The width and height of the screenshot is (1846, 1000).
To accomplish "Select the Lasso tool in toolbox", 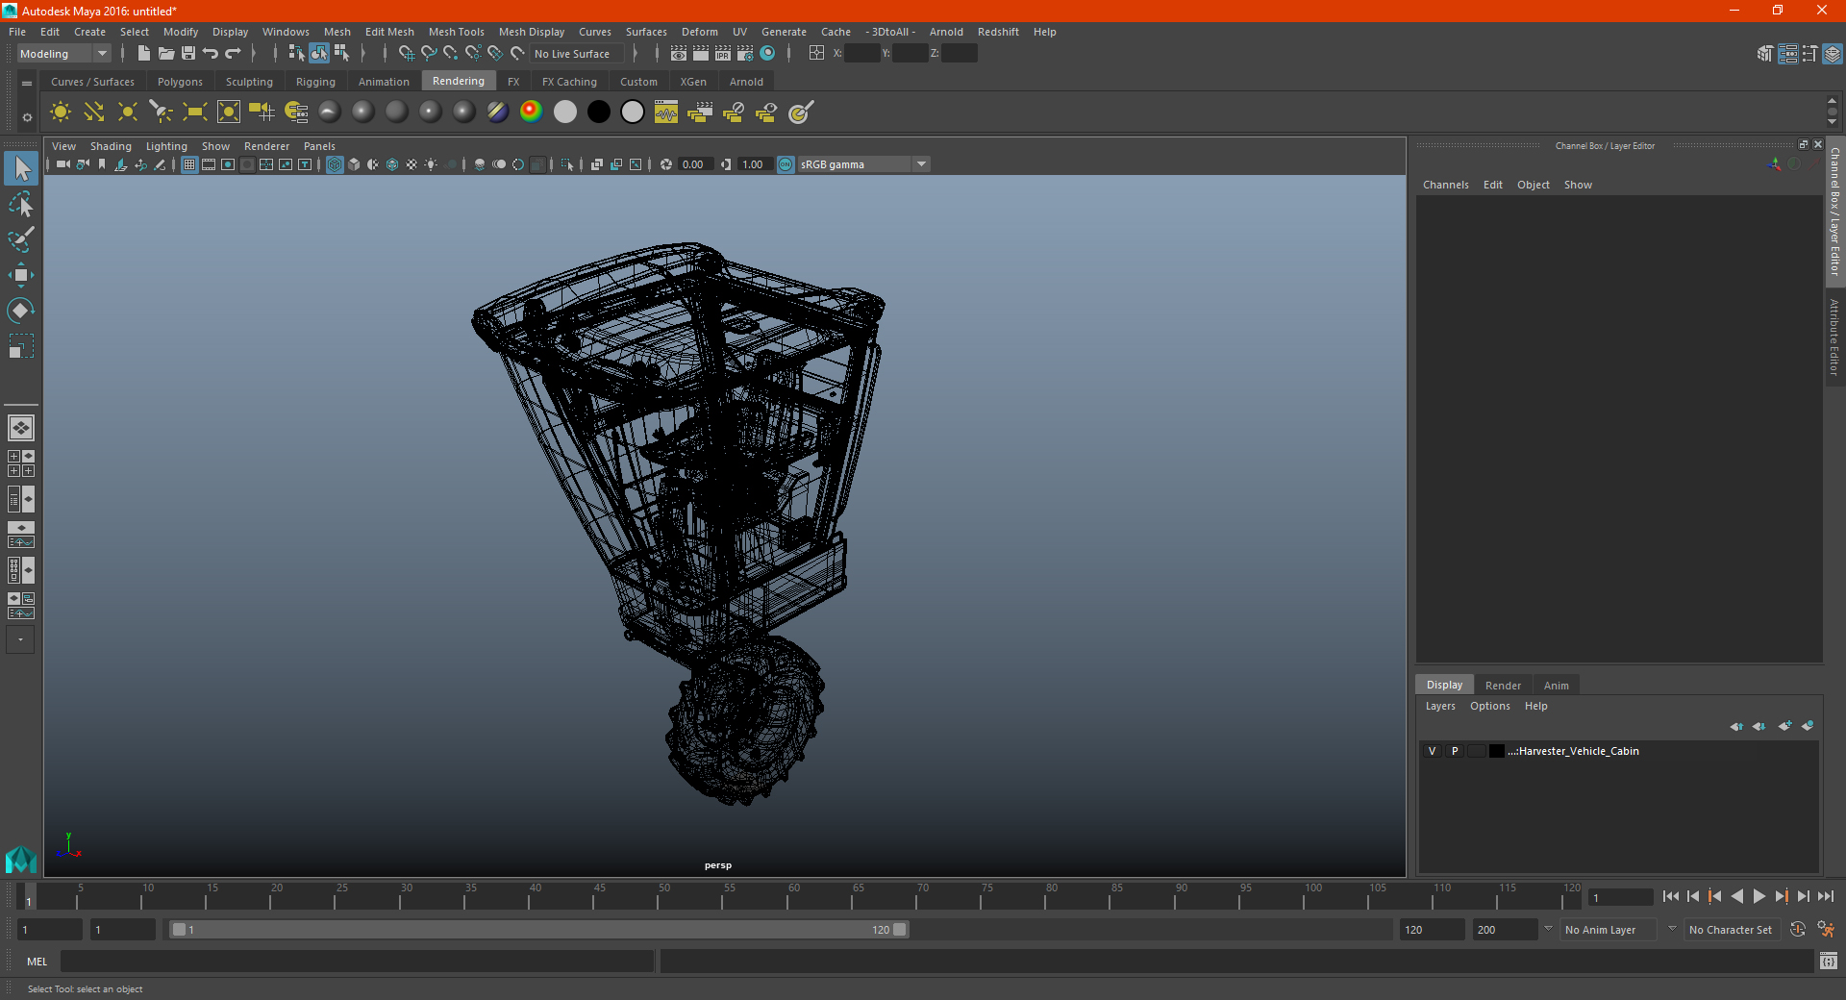I will point(21,204).
